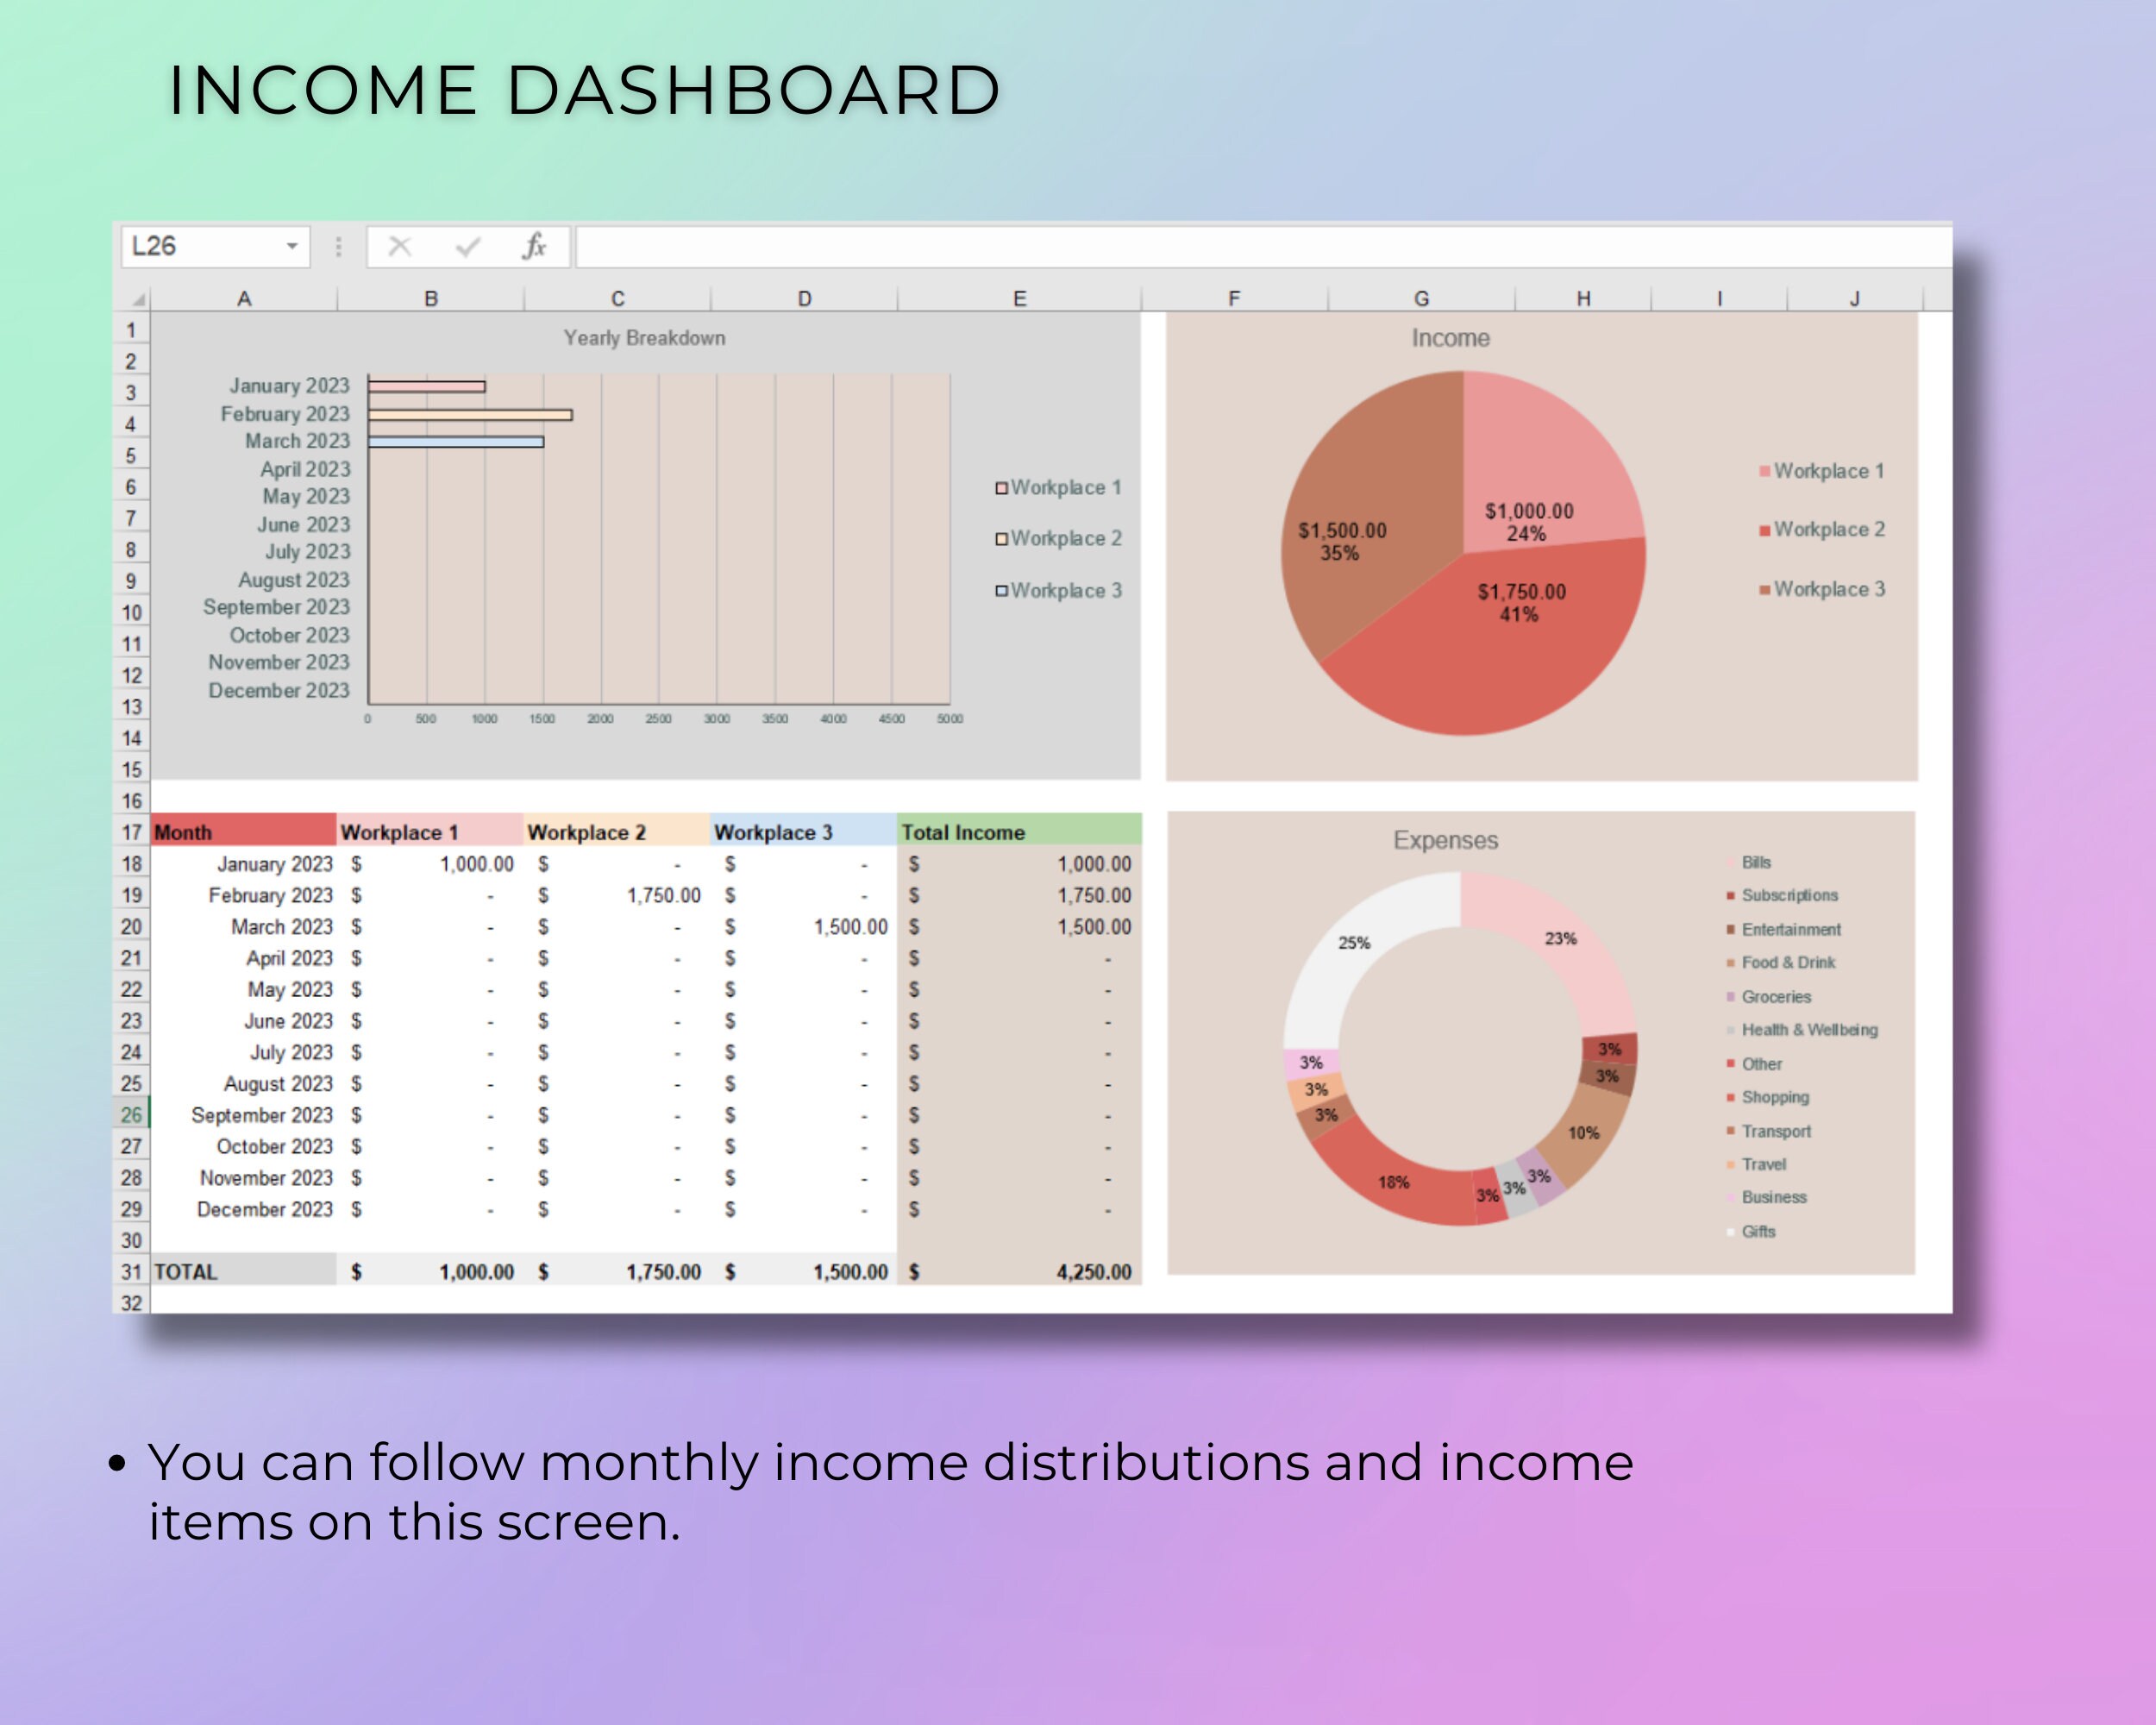Click the Subscriptions legend entry
The image size is (2156, 1725).
[x=1782, y=895]
